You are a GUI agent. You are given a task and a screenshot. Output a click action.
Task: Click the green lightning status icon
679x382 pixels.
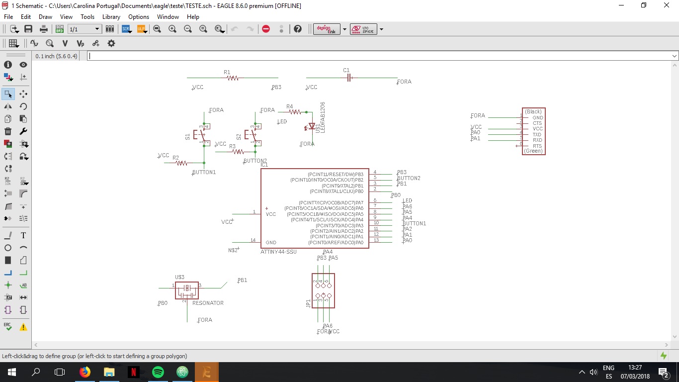pos(664,356)
